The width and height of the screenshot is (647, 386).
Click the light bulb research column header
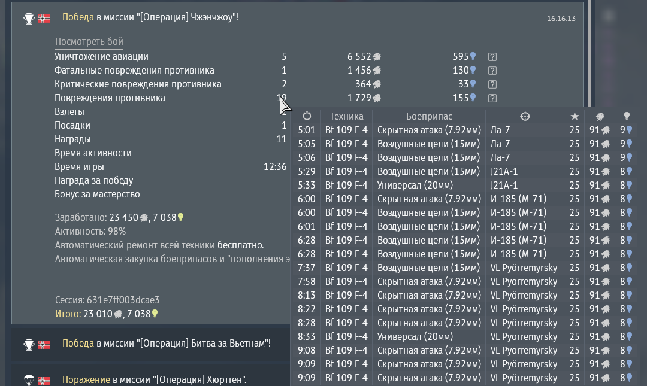pos(627,116)
